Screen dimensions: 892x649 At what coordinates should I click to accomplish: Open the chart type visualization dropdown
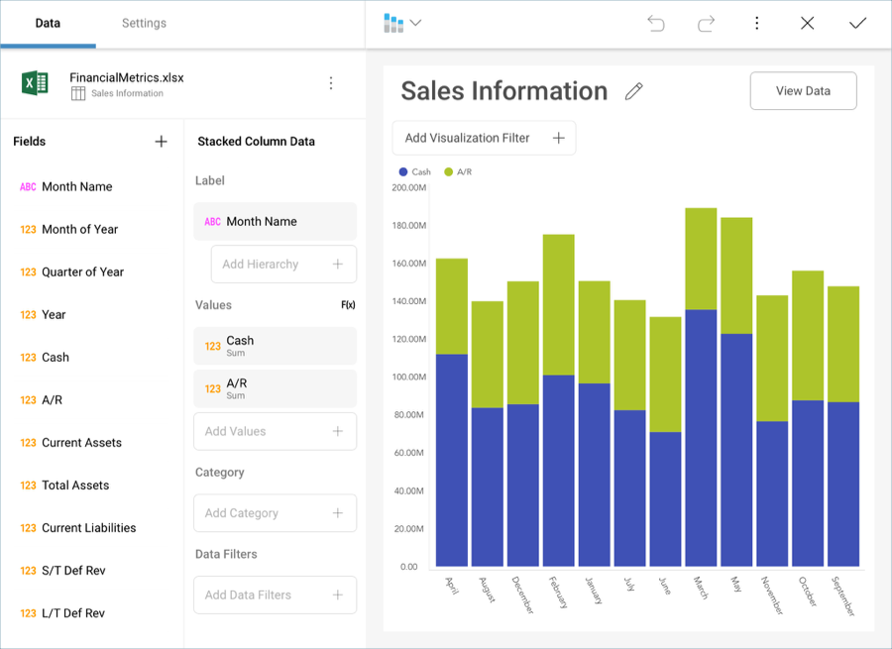(x=401, y=23)
